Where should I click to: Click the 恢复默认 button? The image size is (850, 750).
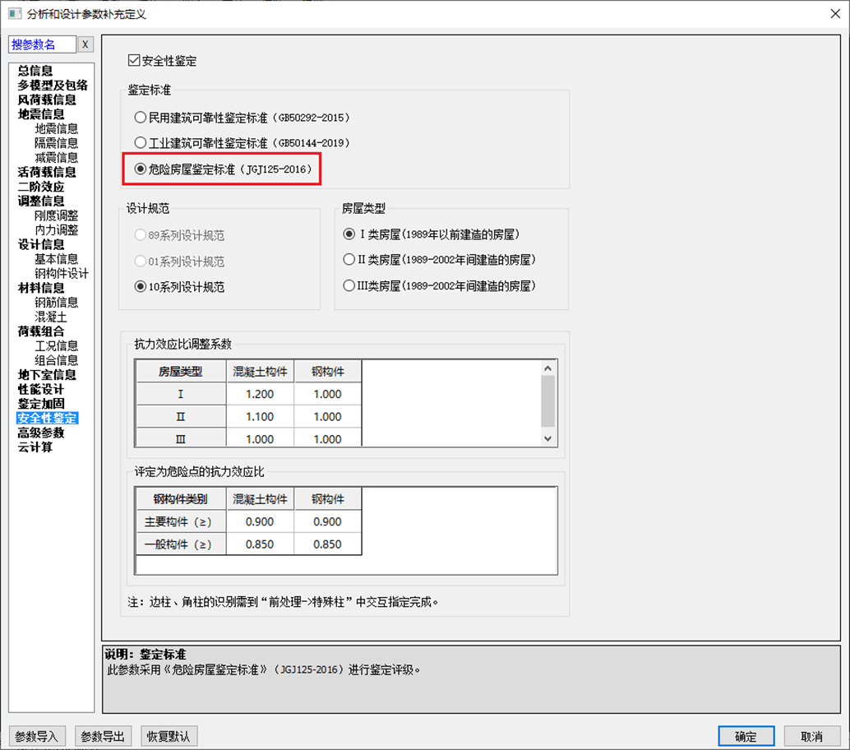pyautogui.click(x=170, y=736)
